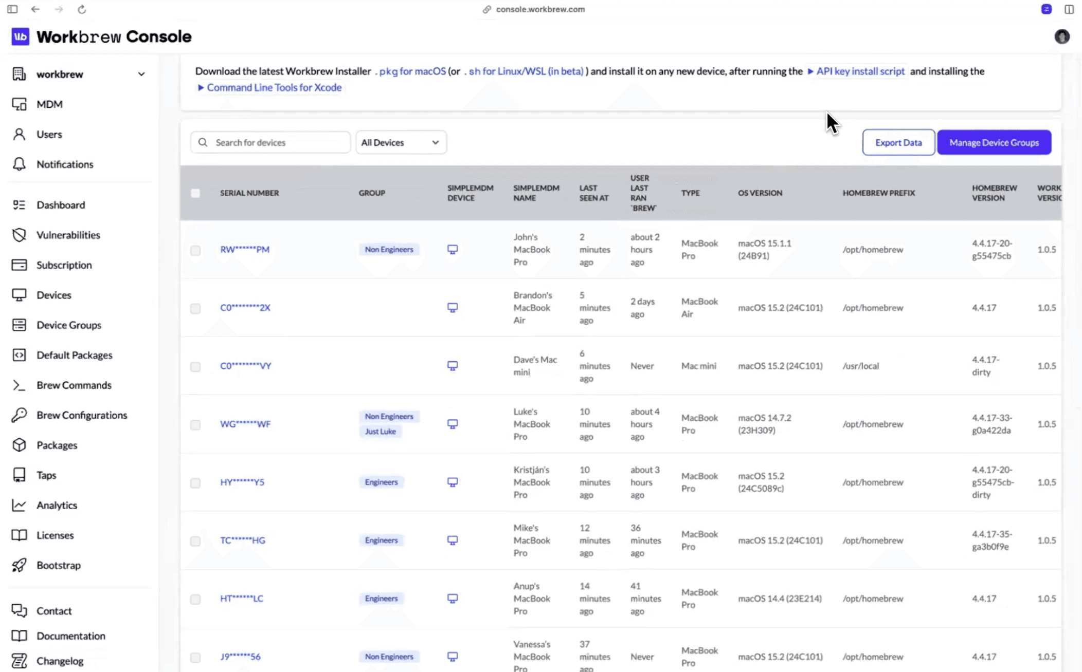Select the checkbox for Dave's Mac mini row

tap(195, 366)
